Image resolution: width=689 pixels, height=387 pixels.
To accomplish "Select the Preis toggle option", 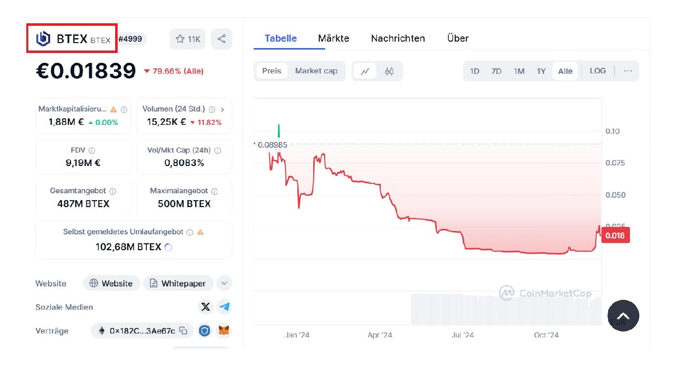I will click(x=272, y=71).
